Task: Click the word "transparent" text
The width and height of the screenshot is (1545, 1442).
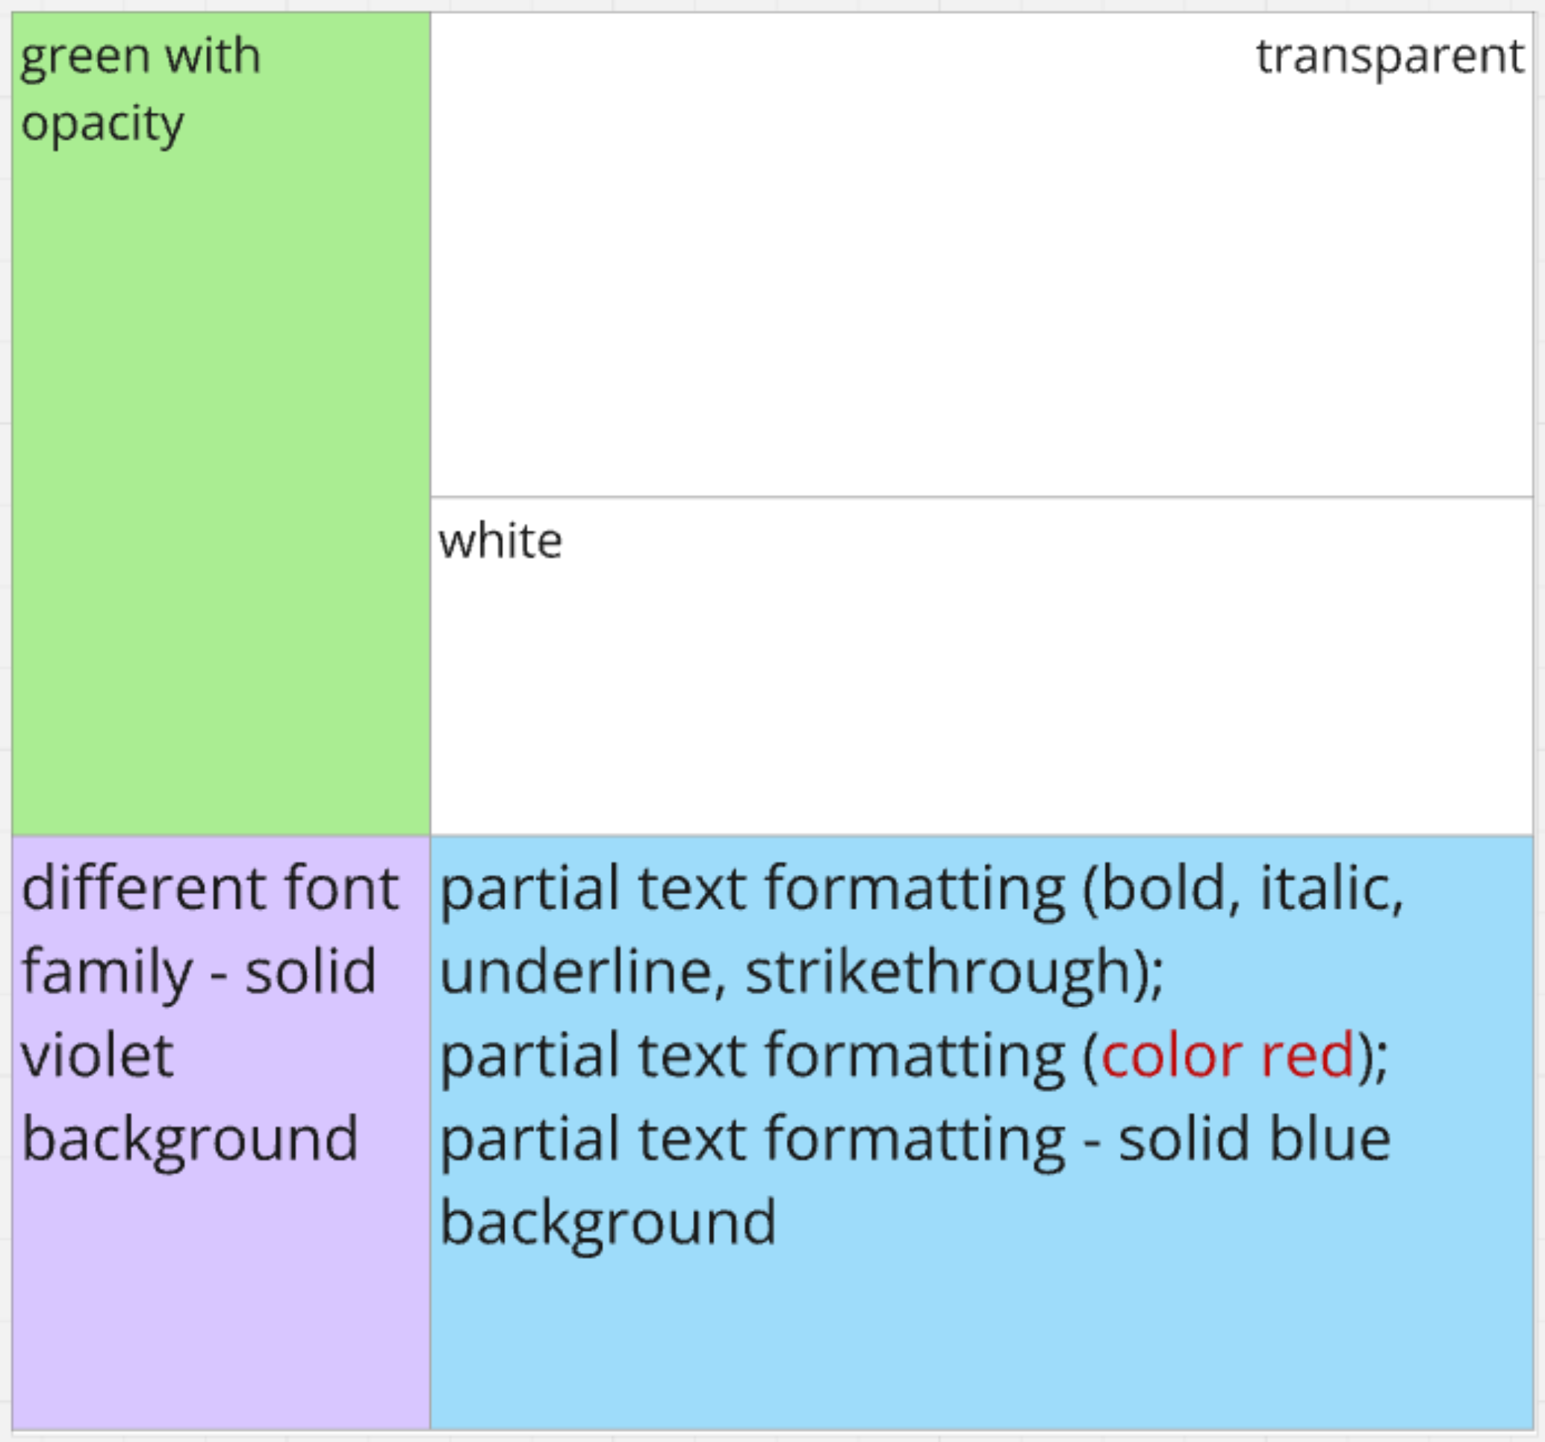Action: point(1390,57)
